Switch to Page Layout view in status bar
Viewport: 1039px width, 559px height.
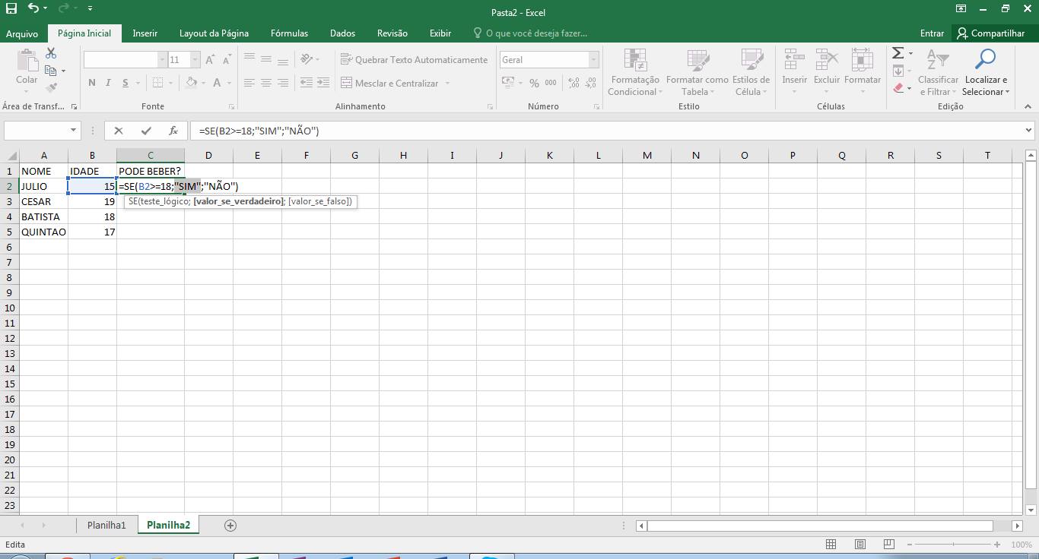(x=860, y=545)
